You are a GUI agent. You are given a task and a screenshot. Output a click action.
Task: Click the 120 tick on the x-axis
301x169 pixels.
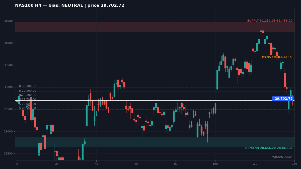point(255,164)
